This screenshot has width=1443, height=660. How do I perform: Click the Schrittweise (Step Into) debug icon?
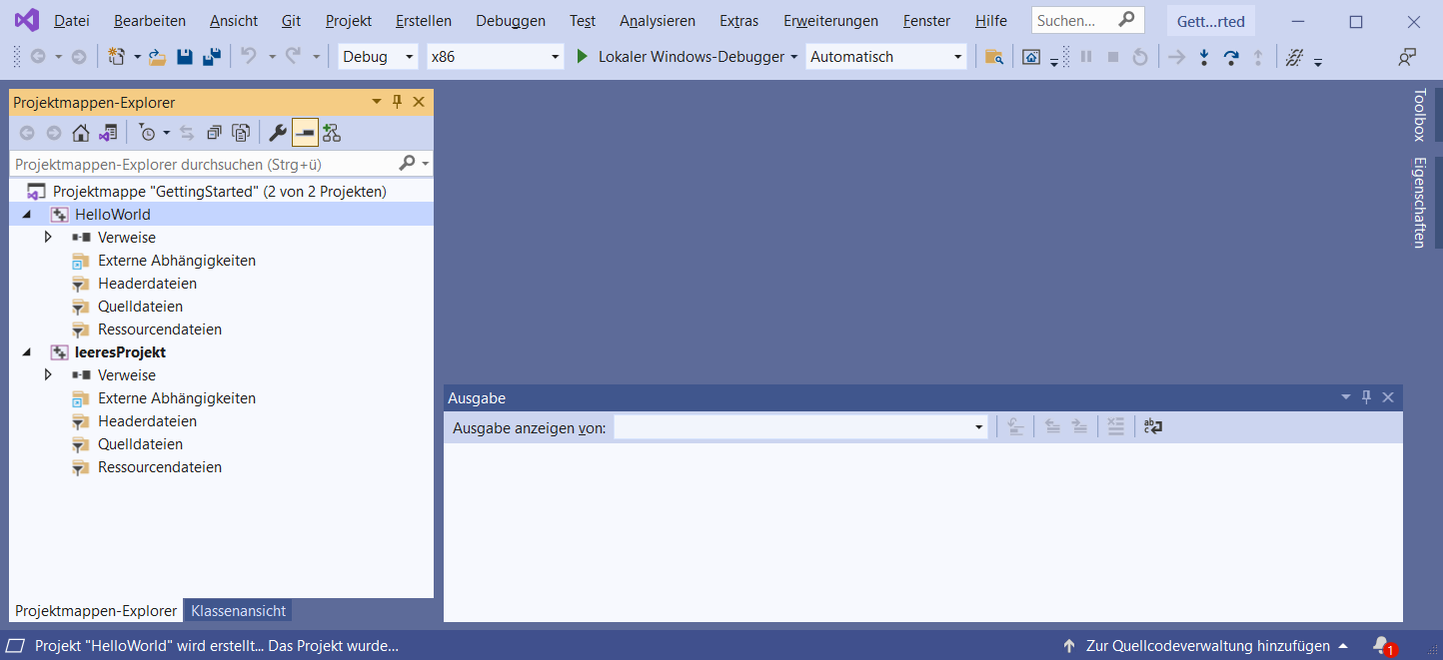pos(1204,57)
